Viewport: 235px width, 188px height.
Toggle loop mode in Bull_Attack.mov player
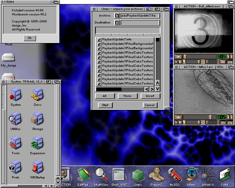point(223,62)
